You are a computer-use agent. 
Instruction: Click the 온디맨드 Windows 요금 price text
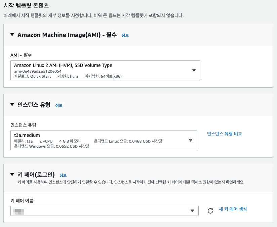tap(51, 146)
